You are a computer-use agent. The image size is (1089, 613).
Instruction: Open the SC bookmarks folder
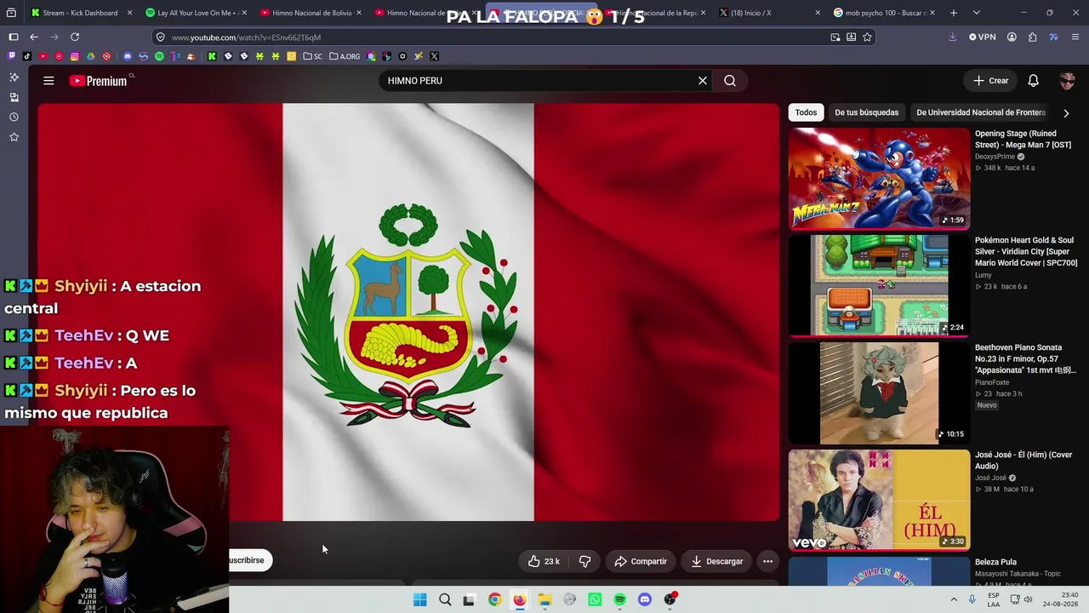click(x=313, y=56)
